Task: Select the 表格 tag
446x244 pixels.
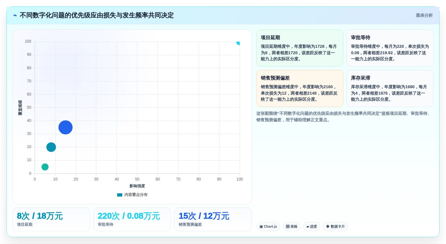Action: [292, 226]
